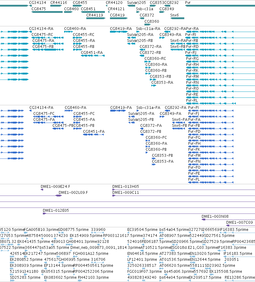This screenshot has width=255, height=282.
Task: Click the CG34134-RA transcript label
Action: 41,29
